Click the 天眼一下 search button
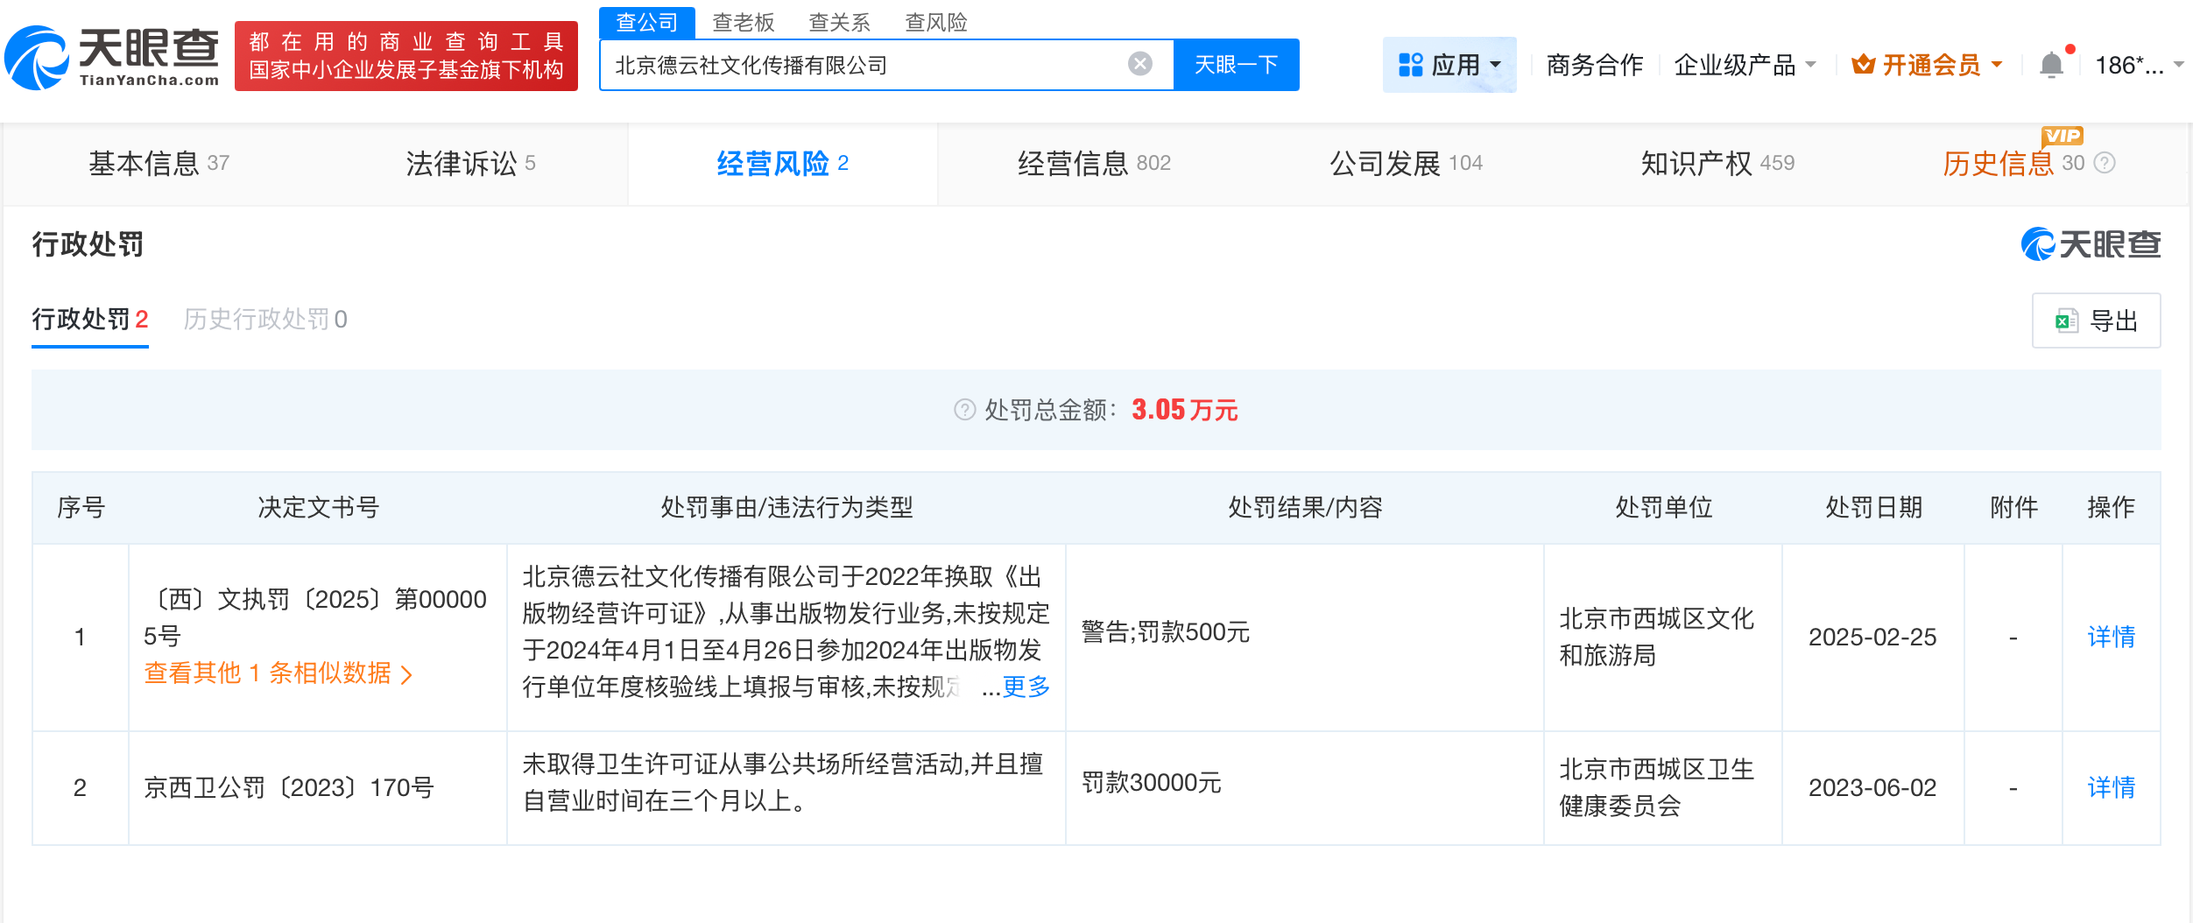2193x923 pixels. click(1237, 63)
